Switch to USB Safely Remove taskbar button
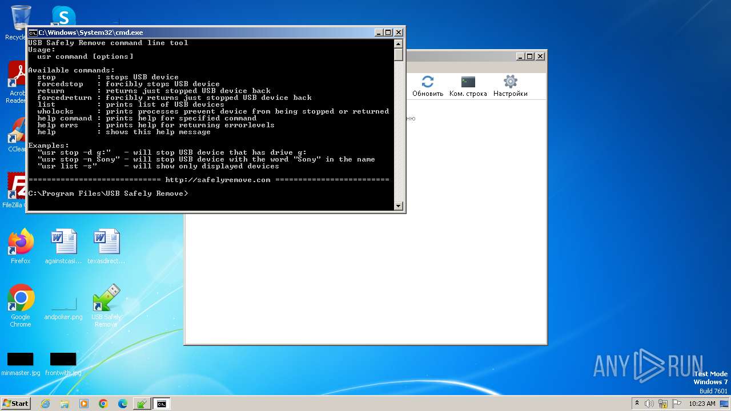 pyautogui.click(x=142, y=404)
